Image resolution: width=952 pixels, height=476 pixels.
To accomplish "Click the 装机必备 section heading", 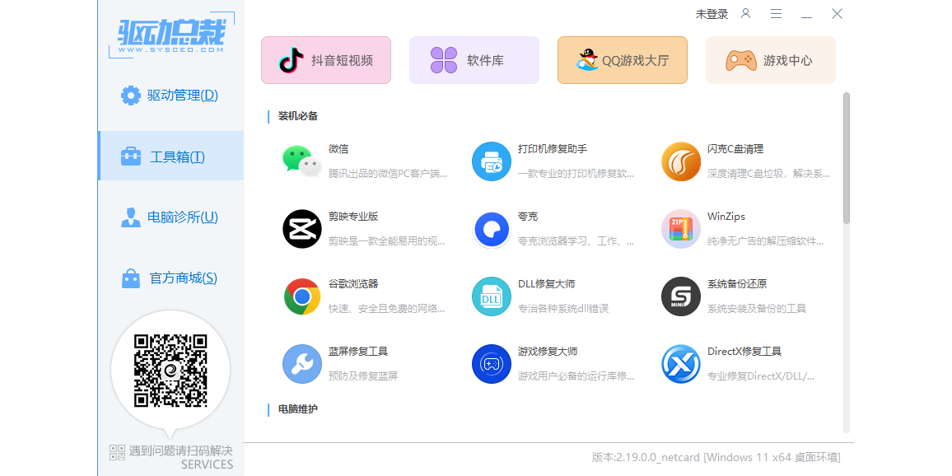I will 298,116.
